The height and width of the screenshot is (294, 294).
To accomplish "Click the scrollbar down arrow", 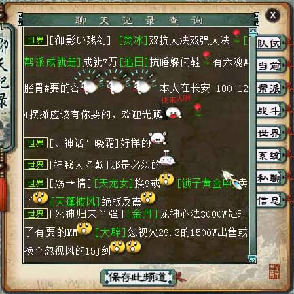I will [x=253, y=259].
